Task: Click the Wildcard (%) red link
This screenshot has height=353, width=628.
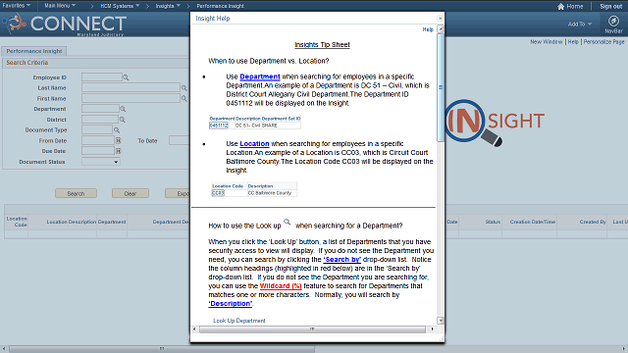Action: [x=281, y=285]
